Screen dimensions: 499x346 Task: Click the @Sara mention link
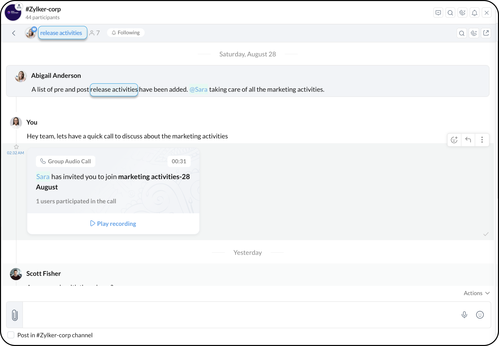tap(198, 89)
